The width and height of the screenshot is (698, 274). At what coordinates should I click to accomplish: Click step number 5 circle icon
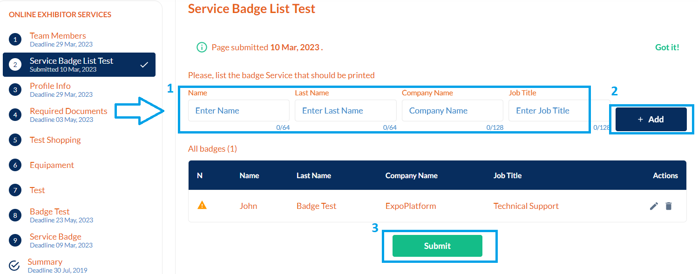click(15, 140)
